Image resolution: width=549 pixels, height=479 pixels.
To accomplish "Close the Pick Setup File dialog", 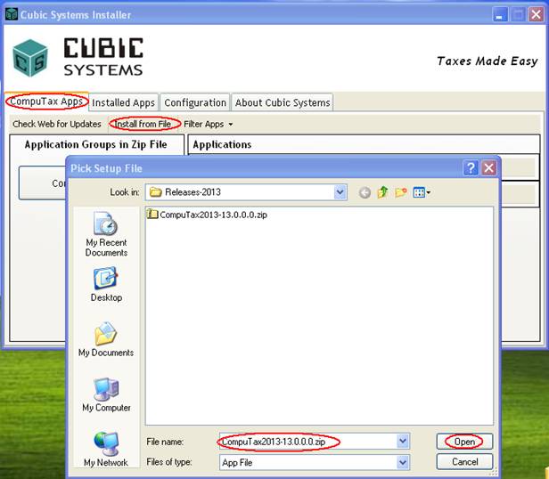I will coord(488,168).
